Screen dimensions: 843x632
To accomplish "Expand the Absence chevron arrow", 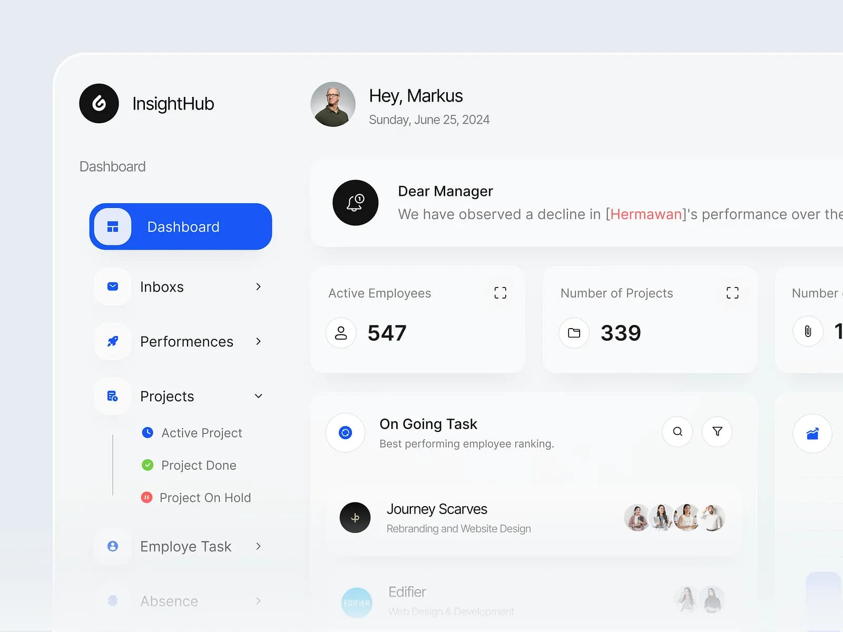I will [258, 601].
